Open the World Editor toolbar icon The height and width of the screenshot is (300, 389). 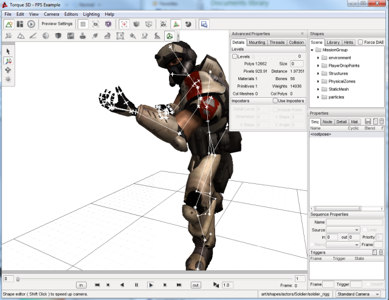[x=9, y=24]
